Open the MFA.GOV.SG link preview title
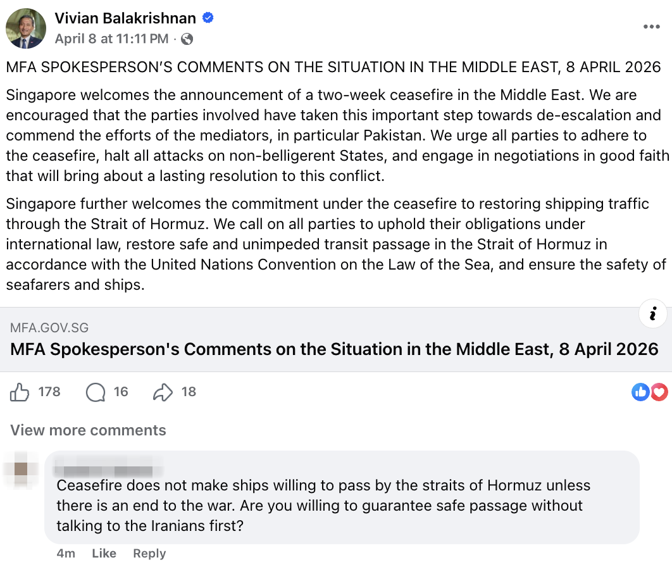 334,349
